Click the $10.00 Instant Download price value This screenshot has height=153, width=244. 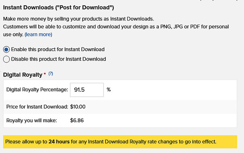tap(78, 107)
